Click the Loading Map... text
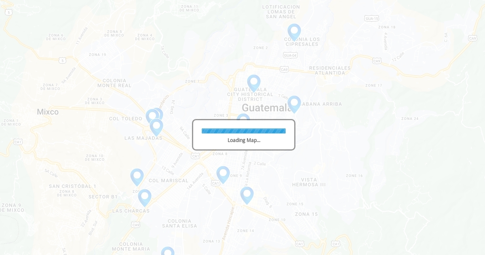Image resolution: width=485 pixels, height=255 pixels. click(244, 140)
